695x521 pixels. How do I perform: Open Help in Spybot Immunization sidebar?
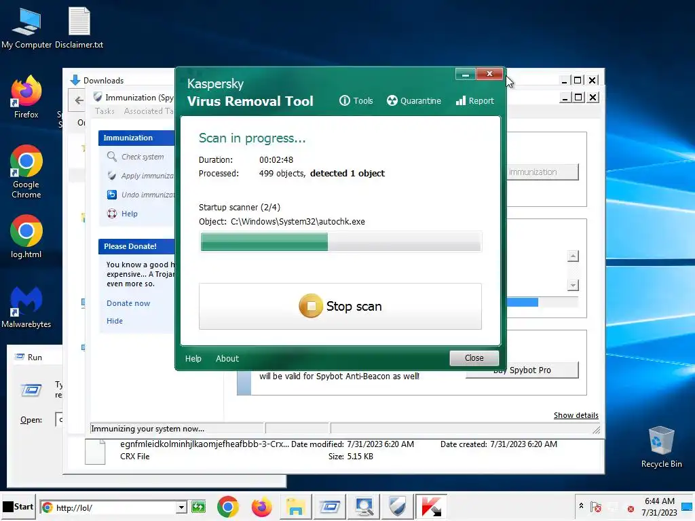click(x=123, y=214)
